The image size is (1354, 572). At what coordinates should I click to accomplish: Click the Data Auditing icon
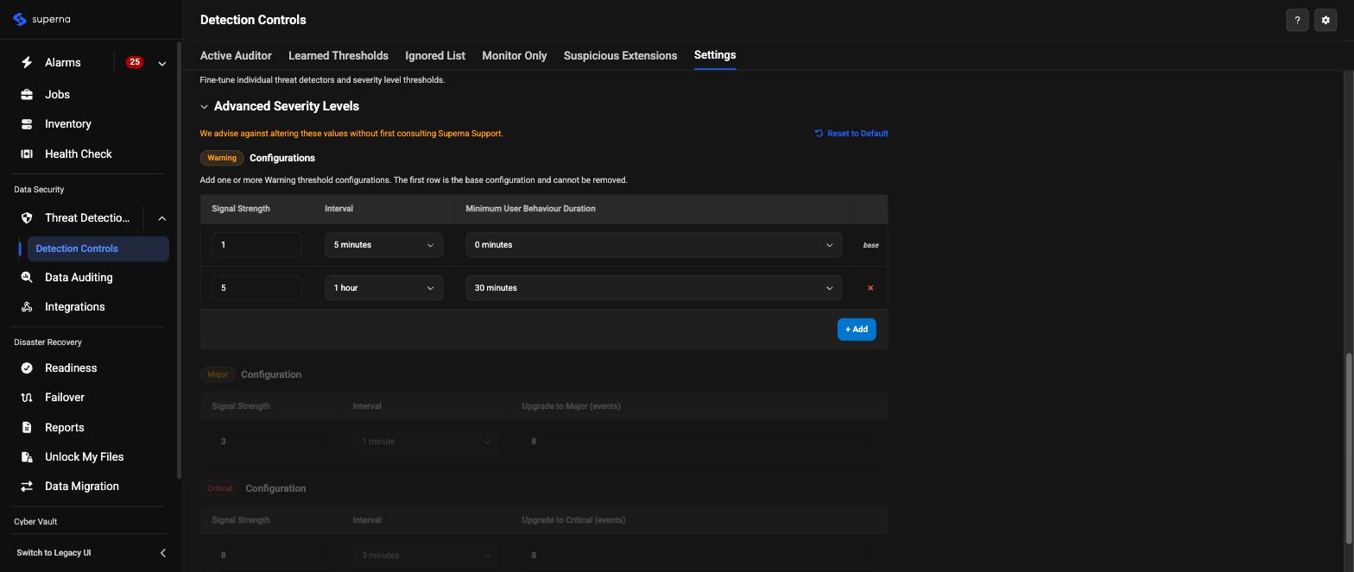pos(27,278)
